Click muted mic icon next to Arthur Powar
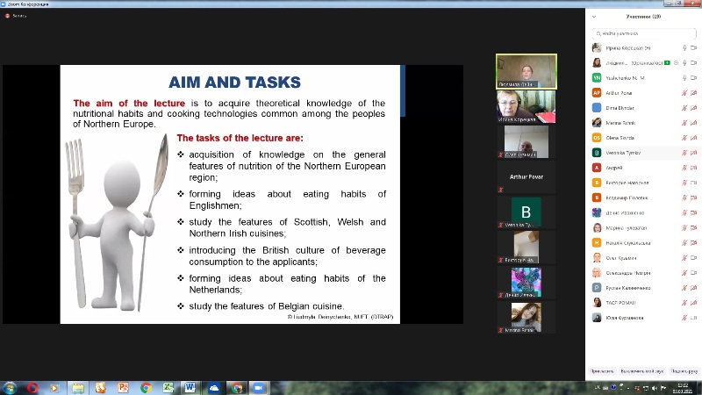702x395 pixels. pyautogui.click(x=684, y=93)
